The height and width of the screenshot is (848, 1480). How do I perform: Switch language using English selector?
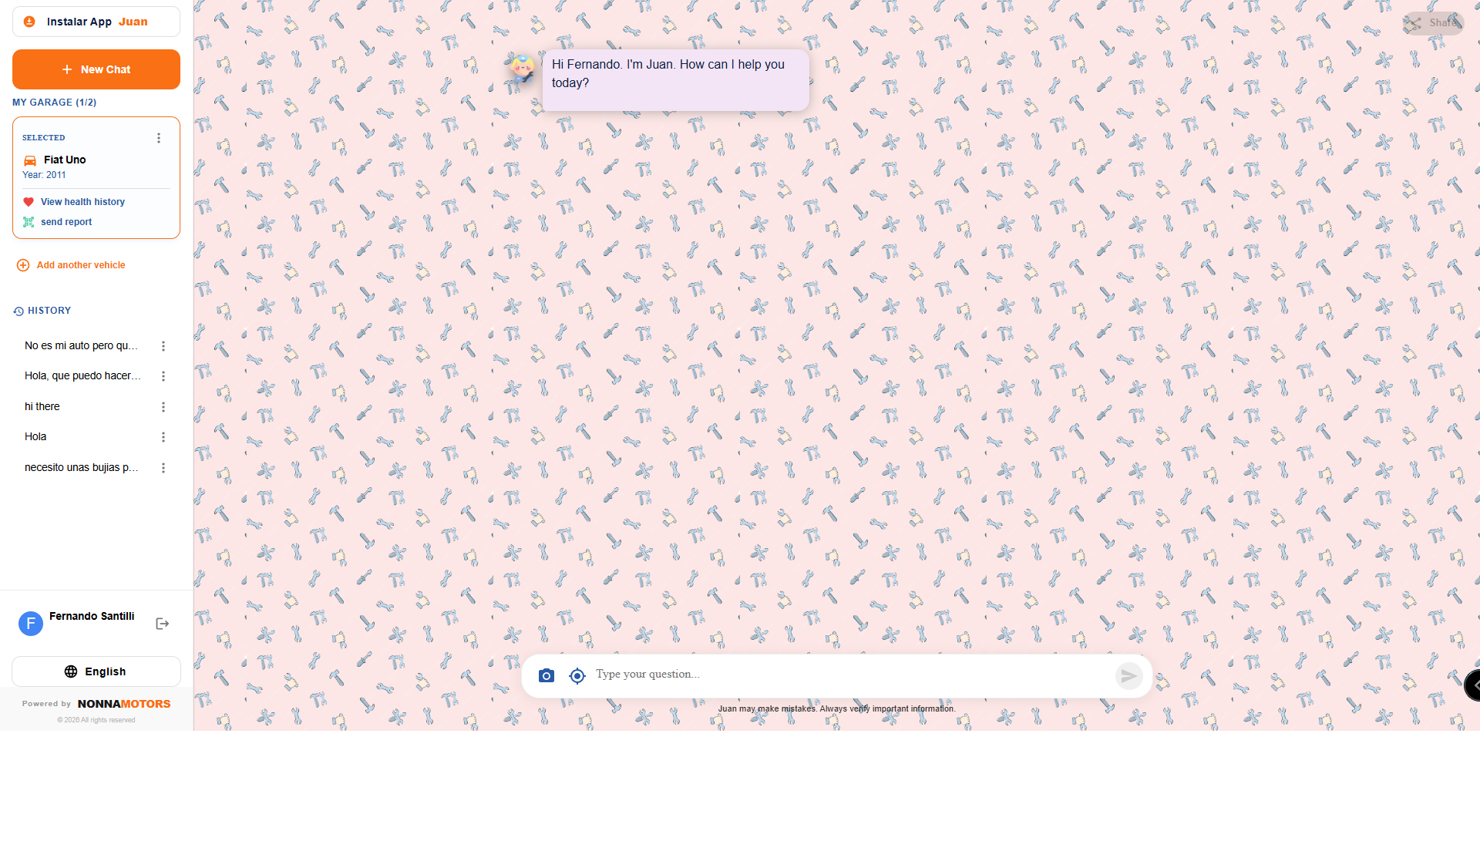point(96,671)
